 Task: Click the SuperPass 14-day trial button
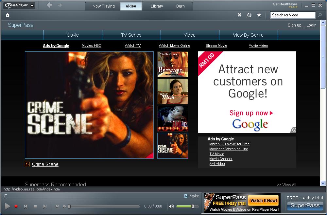(x=305, y=206)
